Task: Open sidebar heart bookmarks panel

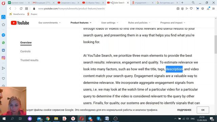Action: (3, 78)
